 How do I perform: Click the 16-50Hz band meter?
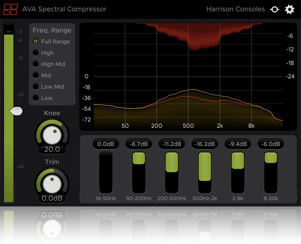(x=106, y=173)
